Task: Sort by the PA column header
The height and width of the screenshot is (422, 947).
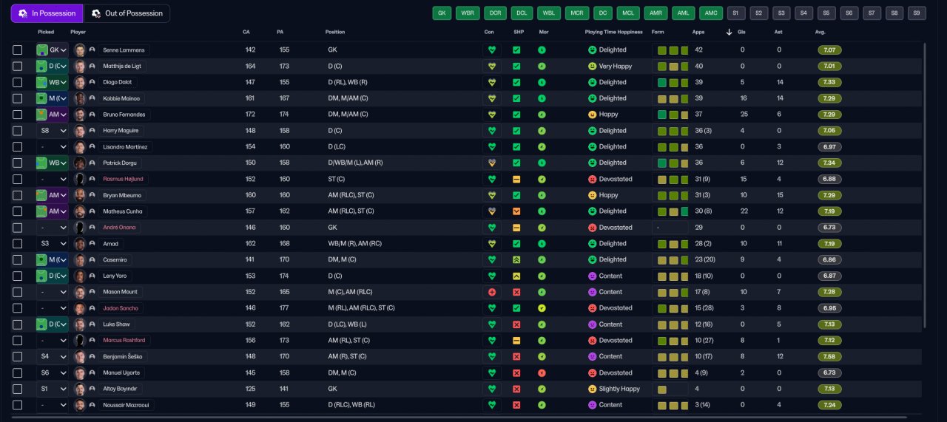Action: point(280,33)
